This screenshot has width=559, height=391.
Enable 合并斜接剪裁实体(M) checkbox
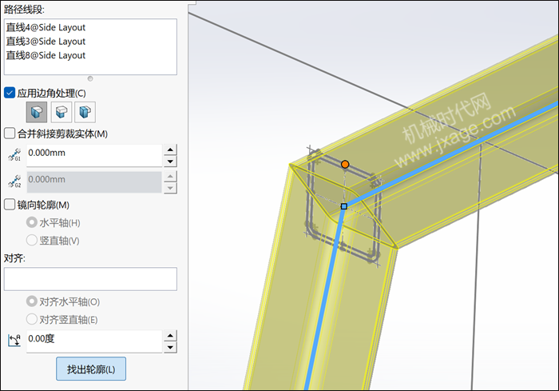click(10, 134)
